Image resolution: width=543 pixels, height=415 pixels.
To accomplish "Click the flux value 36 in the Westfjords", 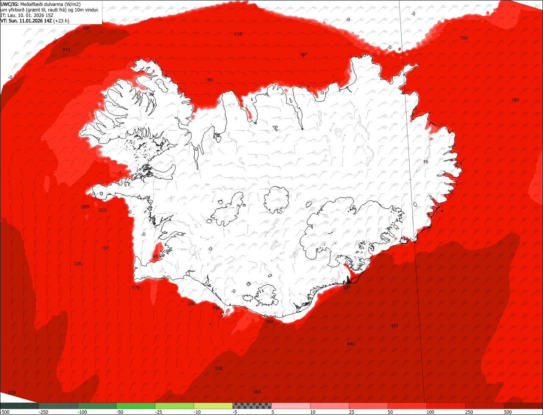I will coord(151,94).
